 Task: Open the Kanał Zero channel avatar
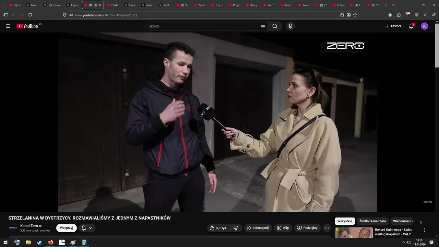pyautogui.click(x=13, y=228)
